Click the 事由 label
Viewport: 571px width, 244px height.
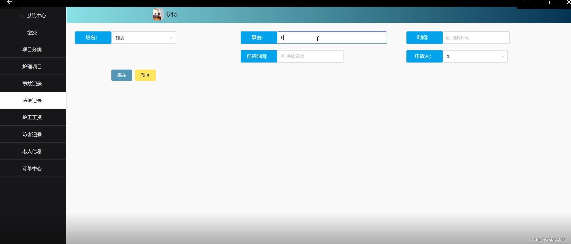point(259,38)
